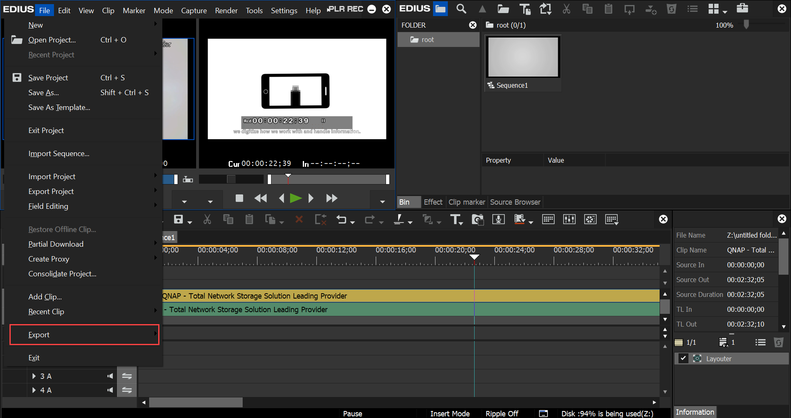Mute the 4 A audio track
791x418 pixels.
110,390
